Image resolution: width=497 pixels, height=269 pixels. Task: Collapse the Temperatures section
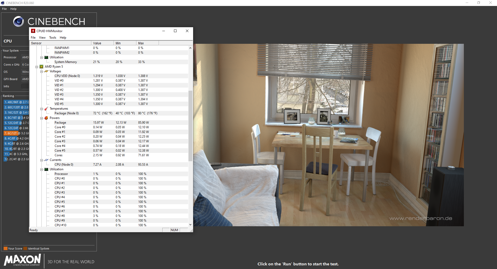coord(41,109)
